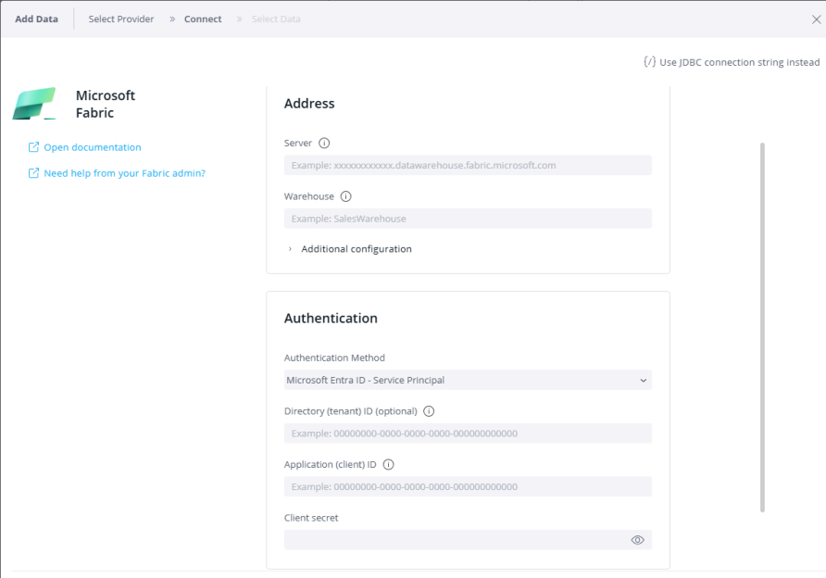
Task: Click the Authentication section heading
Action: point(331,319)
